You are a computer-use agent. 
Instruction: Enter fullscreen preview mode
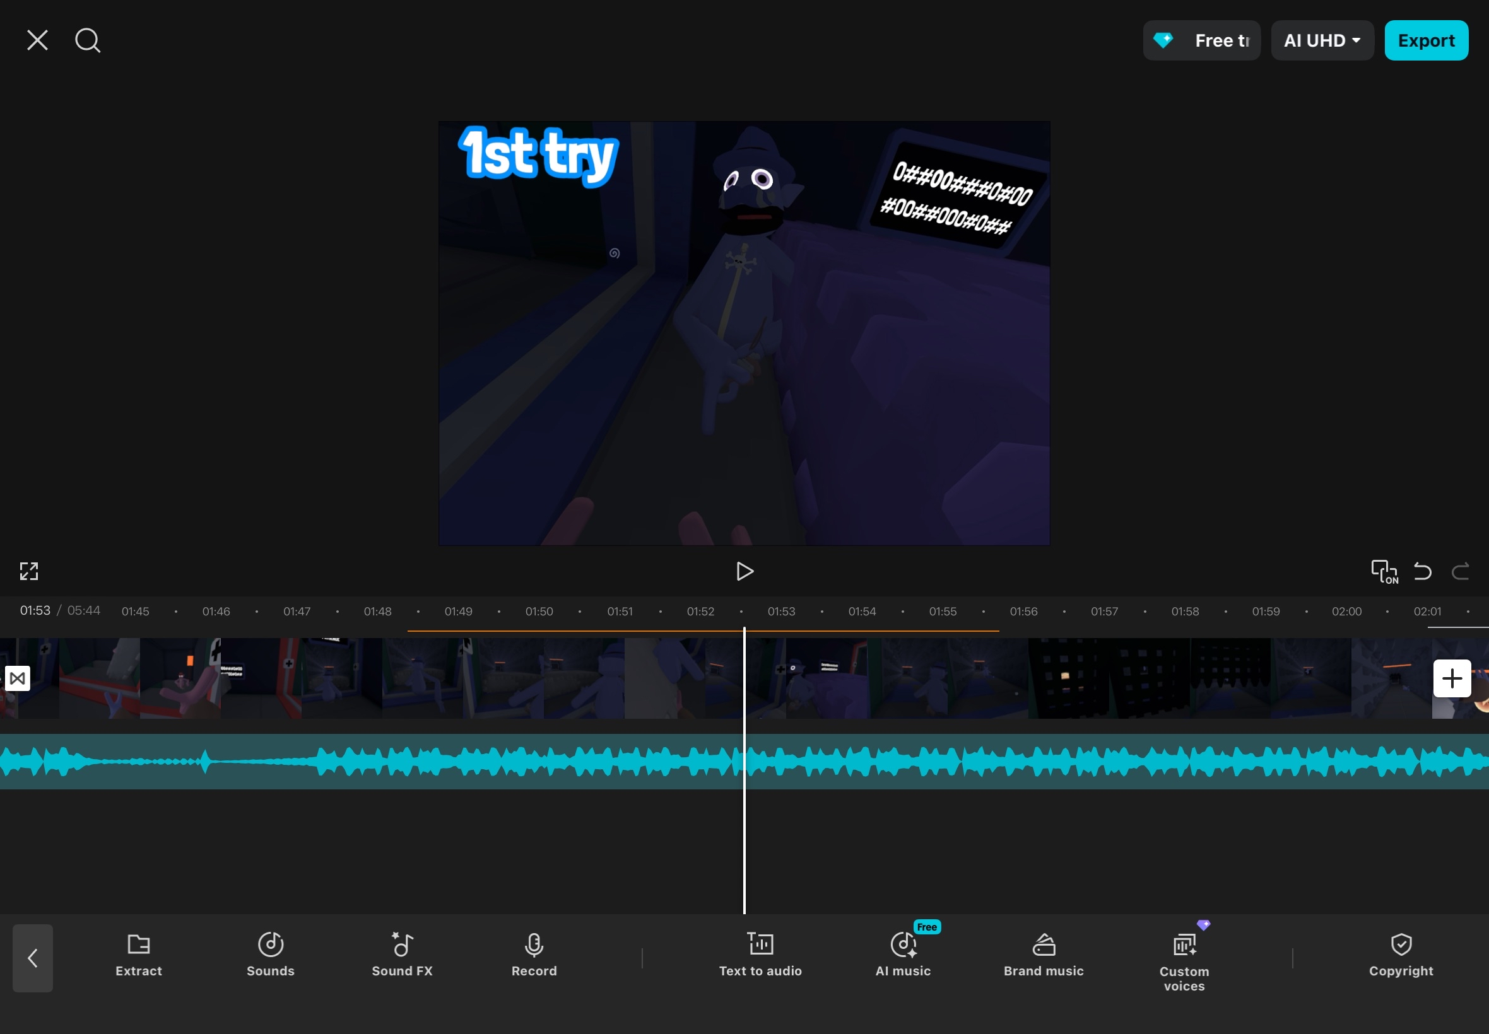(29, 571)
